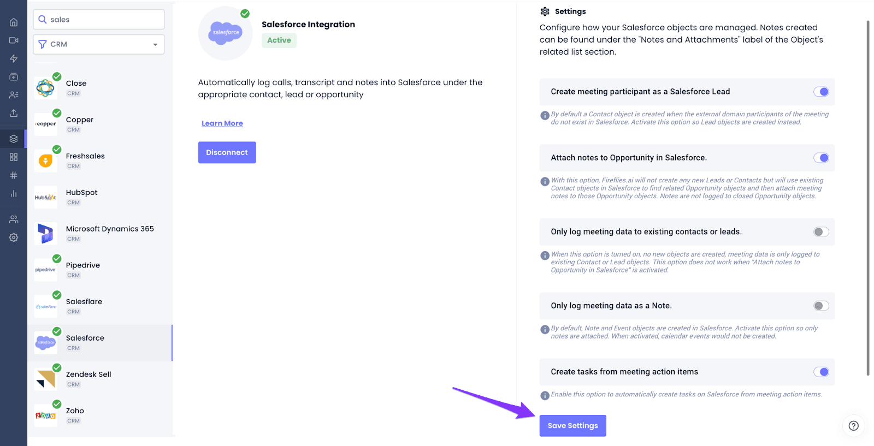Click the contacts list icon in sidebar
Image resolution: width=874 pixels, height=446 pixels.
point(14,95)
